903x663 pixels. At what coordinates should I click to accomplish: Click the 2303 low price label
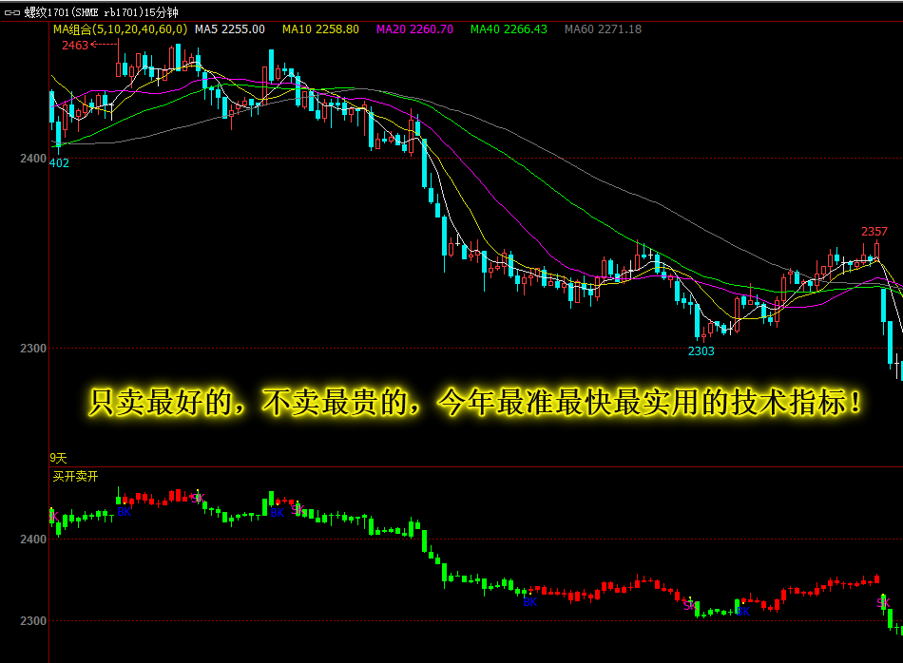click(x=701, y=351)
